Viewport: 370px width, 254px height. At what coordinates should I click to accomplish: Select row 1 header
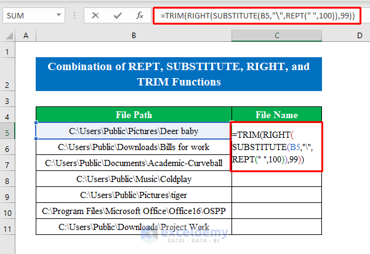(7, 49)
